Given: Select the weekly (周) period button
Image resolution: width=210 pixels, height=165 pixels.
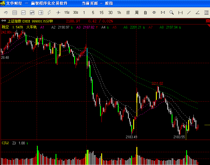Looking at the screenshot, I should 137,13.
